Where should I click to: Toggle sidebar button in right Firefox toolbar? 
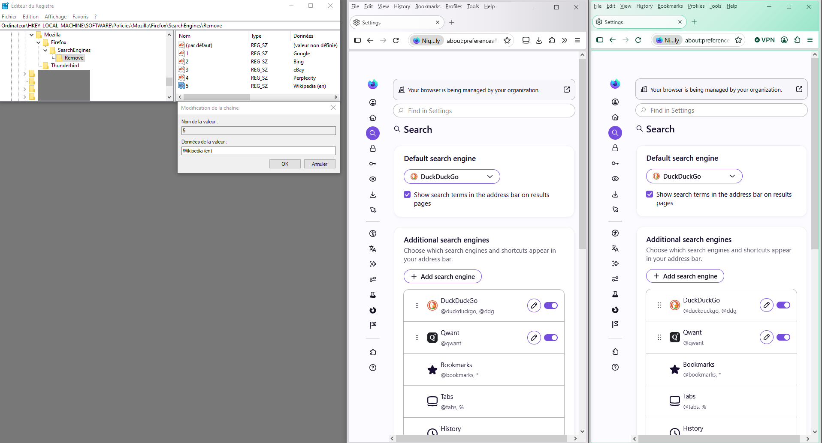pos(600,40)
